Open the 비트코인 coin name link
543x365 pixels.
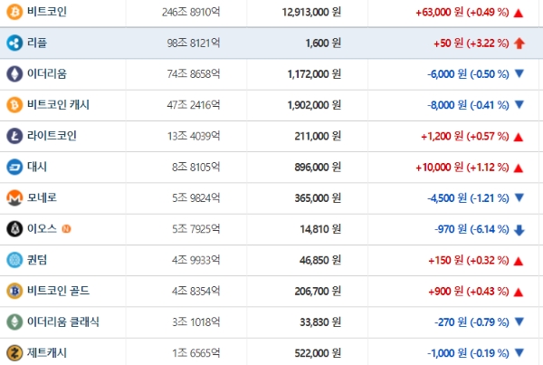coord(47,12)
